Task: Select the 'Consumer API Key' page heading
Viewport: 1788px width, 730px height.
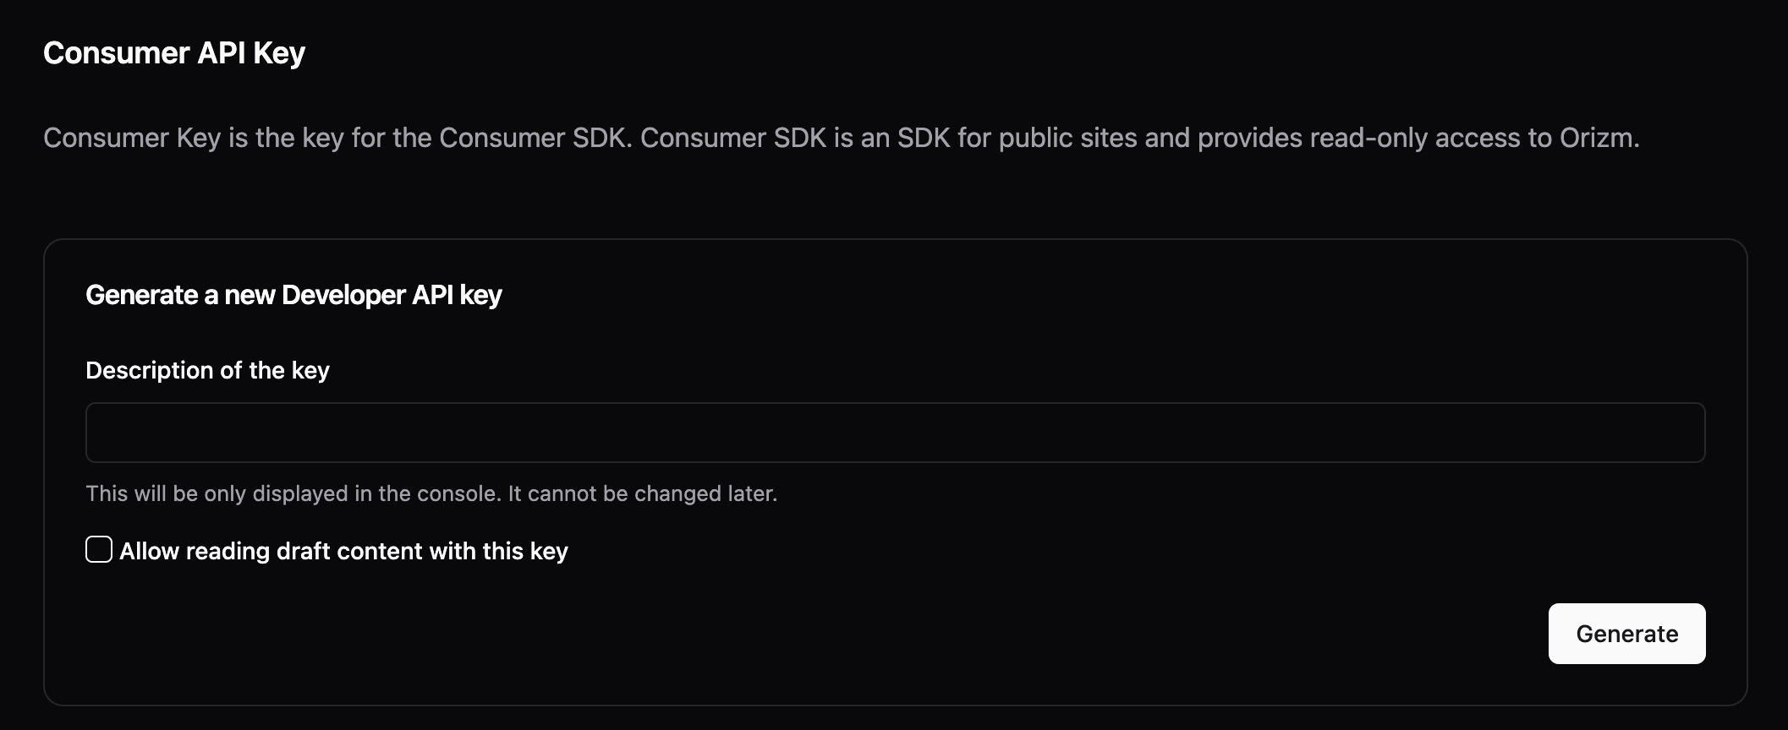Action: click(x=173, y=53)
